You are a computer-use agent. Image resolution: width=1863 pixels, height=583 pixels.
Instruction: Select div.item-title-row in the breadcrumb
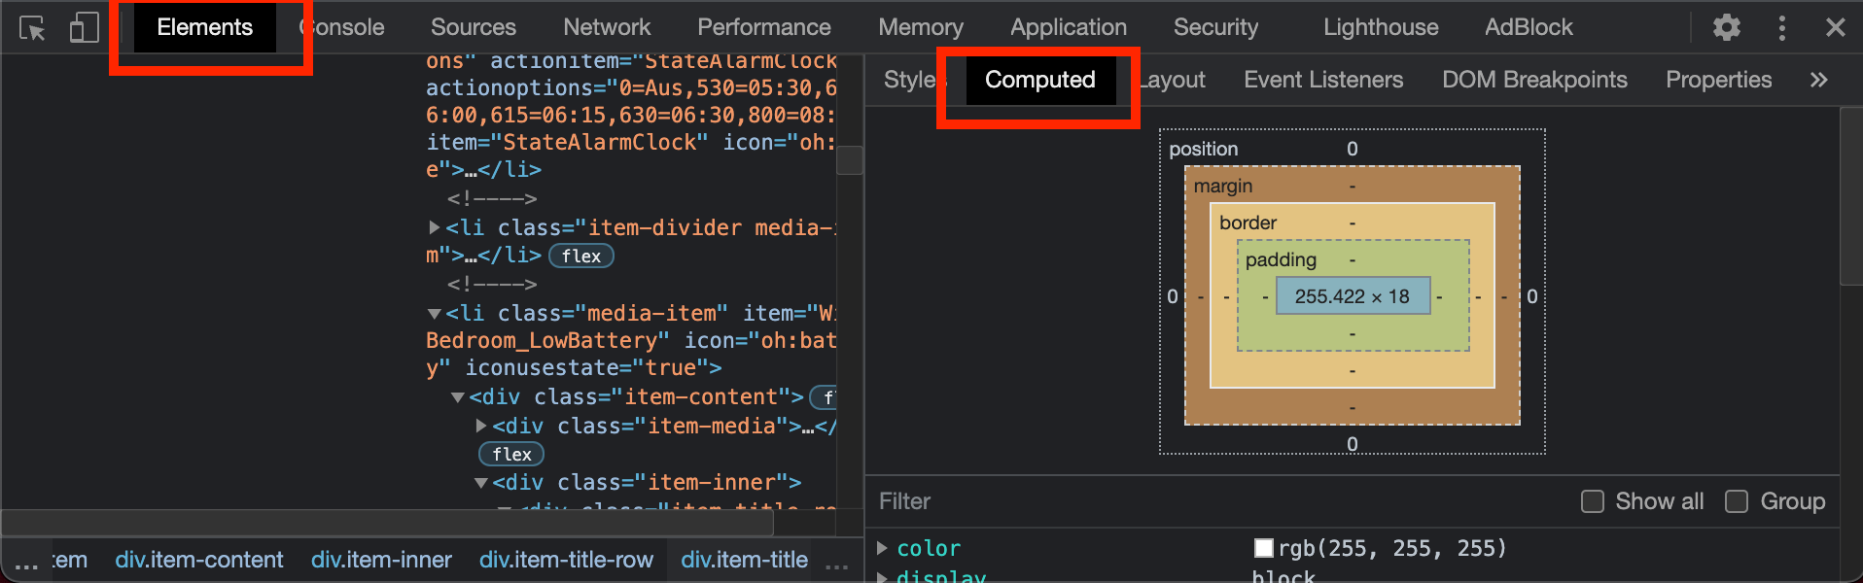pos(566,560)
